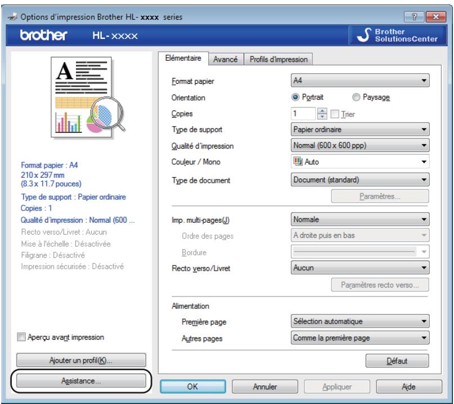Click the Défaut button
This screenshot has width=454, height=404.
coord(397,361)
